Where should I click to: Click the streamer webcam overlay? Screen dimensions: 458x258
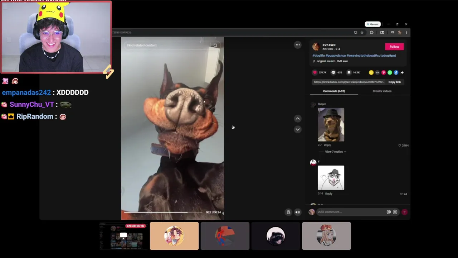tap(56, 37)
